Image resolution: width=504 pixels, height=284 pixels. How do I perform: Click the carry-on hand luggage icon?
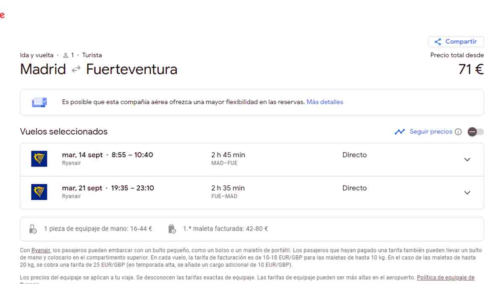coord(33,229)
